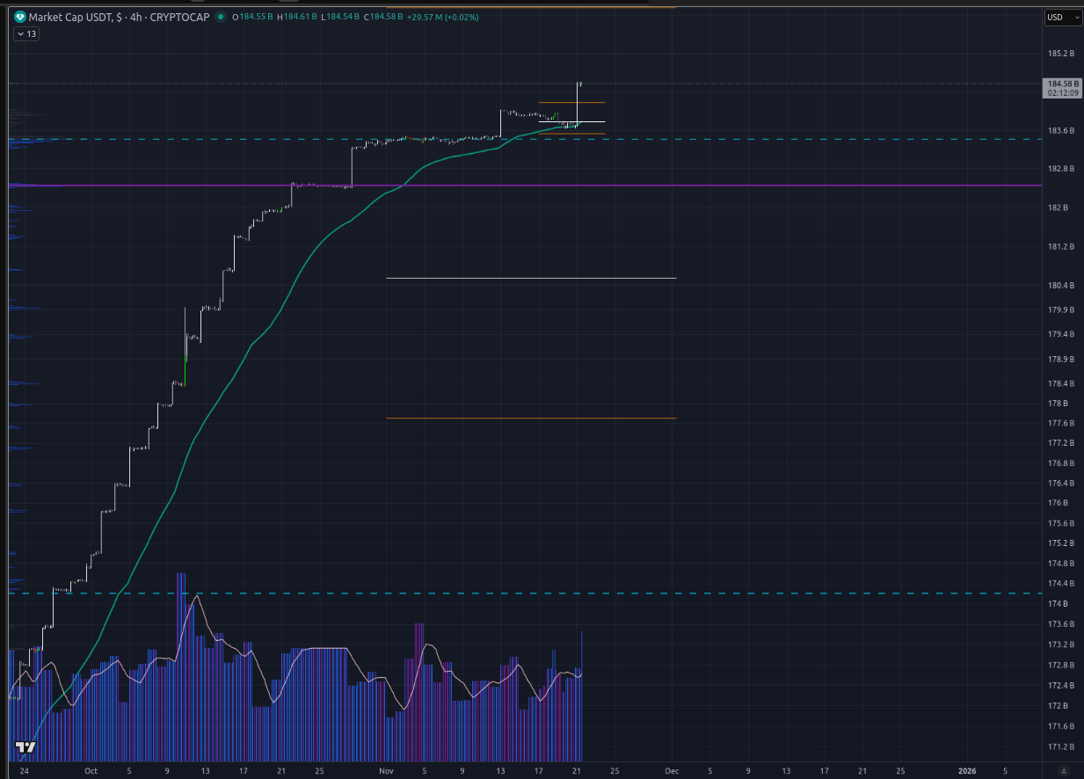The image size is (1084, 779).
Task: Click the green market status dot
Action: [x=220, y=17]
